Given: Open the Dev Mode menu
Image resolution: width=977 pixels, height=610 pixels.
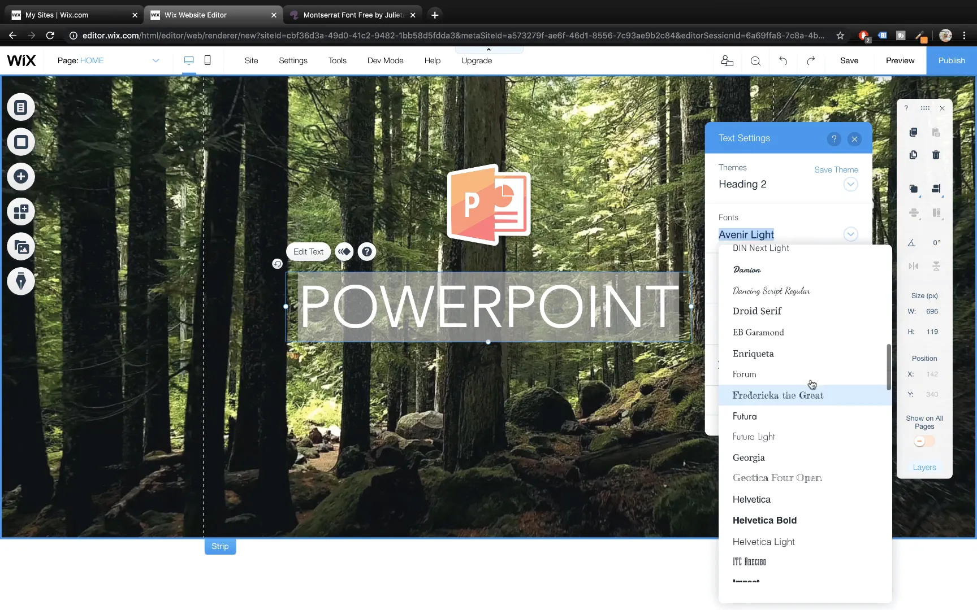Looking at the screenshot, I should coord(386,60).
